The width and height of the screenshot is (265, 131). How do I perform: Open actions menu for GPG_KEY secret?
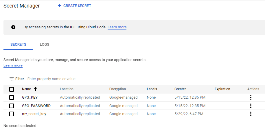[251, 97]
